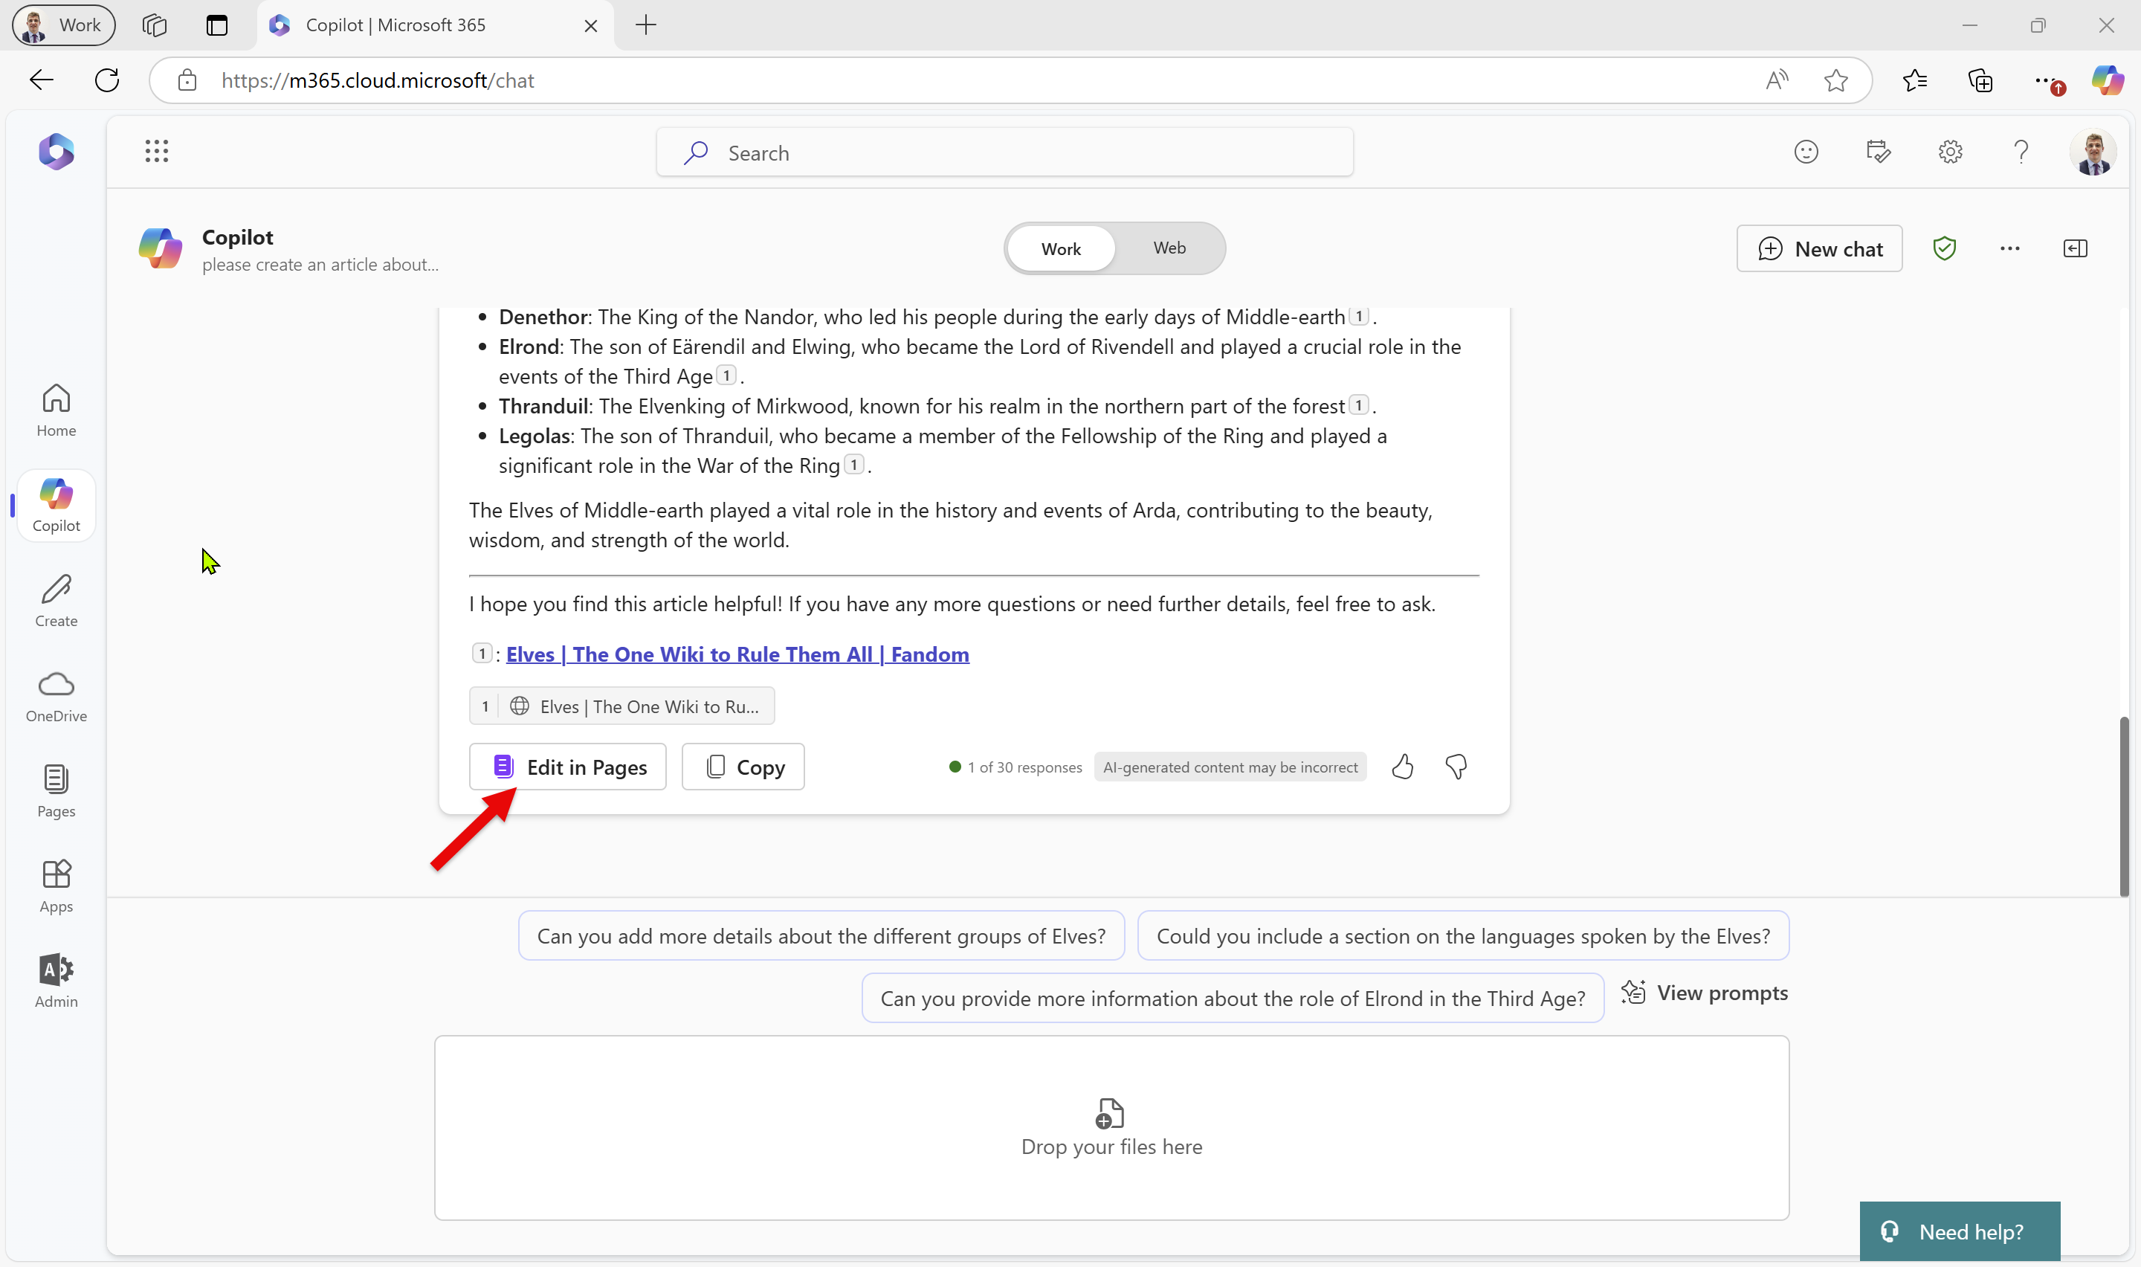Click the green shield protection icon
Screen dimensions: 2141x1267
(1944, 248)
